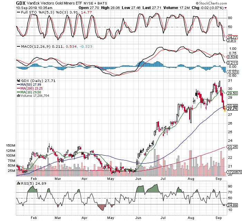Click the green-boxed 29.50 price axis label
This screenshot has width=242, height=221.
(232, 93)
